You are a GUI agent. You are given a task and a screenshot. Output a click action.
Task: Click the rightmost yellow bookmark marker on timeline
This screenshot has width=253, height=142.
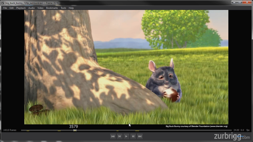tap(137, 131)
